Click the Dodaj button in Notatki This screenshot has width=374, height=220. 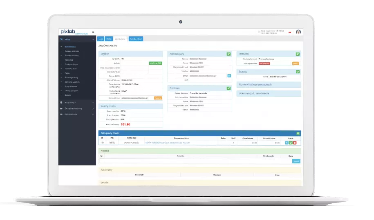[x=296, y=161]
